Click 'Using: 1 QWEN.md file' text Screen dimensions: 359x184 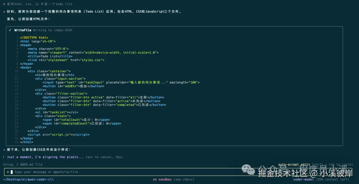pos(23,164)
